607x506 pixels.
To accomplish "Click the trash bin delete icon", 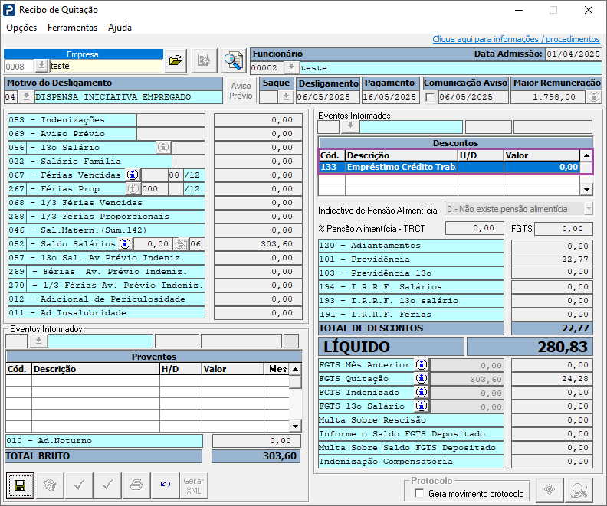I will click(x=51, y=485).
